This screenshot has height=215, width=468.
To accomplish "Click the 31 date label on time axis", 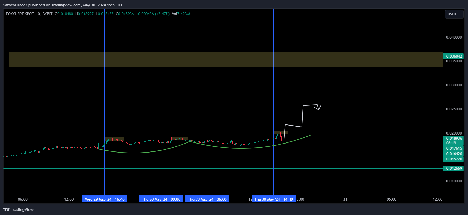I will [x=345, y=199].
